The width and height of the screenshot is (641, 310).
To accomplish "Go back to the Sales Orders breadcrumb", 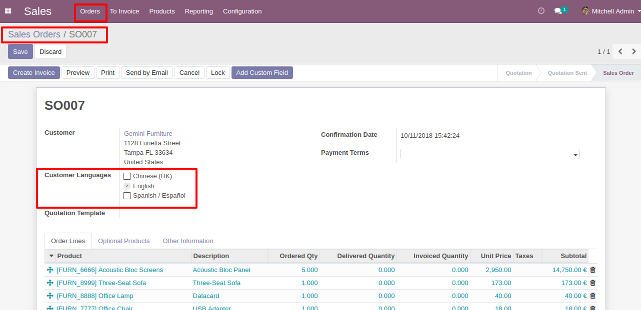I will point(34,34).
